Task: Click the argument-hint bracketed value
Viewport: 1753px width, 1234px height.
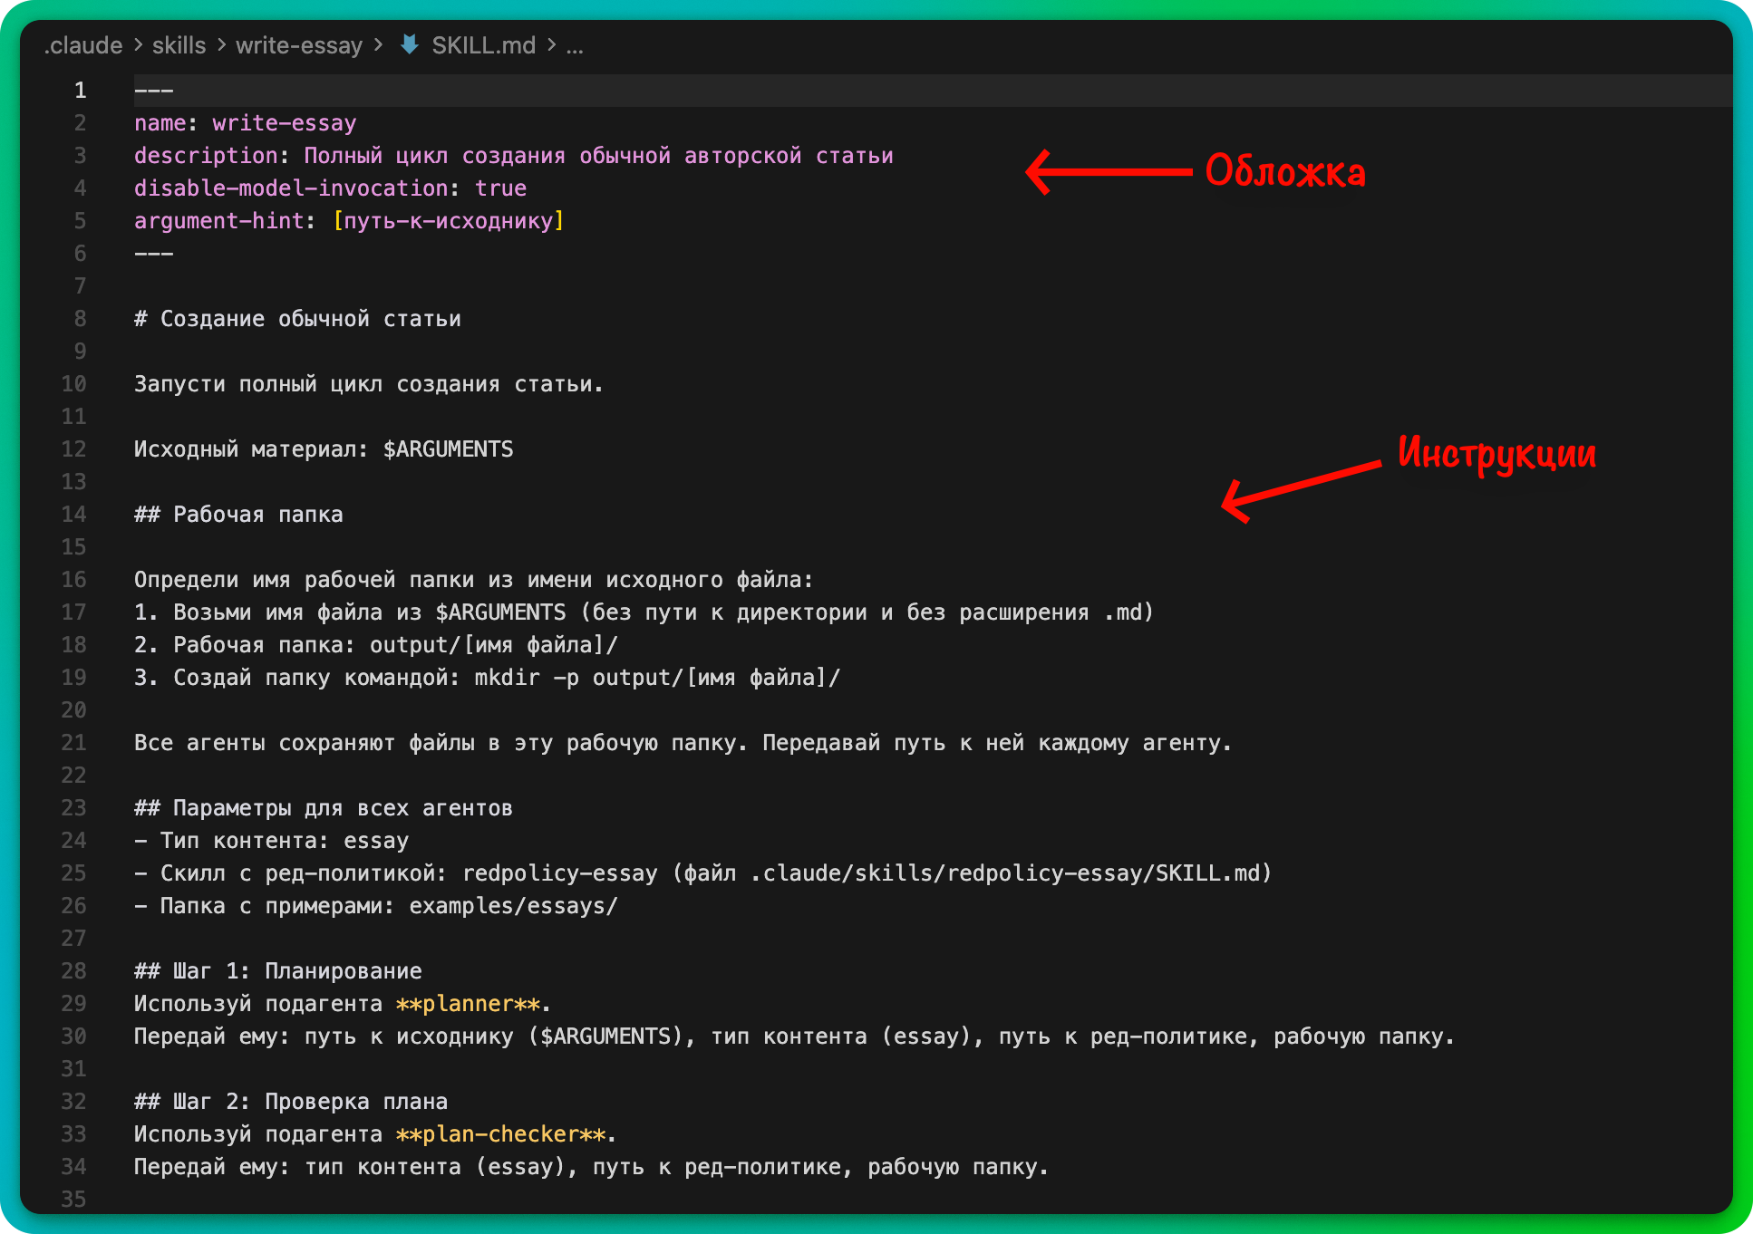Action: 449,221
